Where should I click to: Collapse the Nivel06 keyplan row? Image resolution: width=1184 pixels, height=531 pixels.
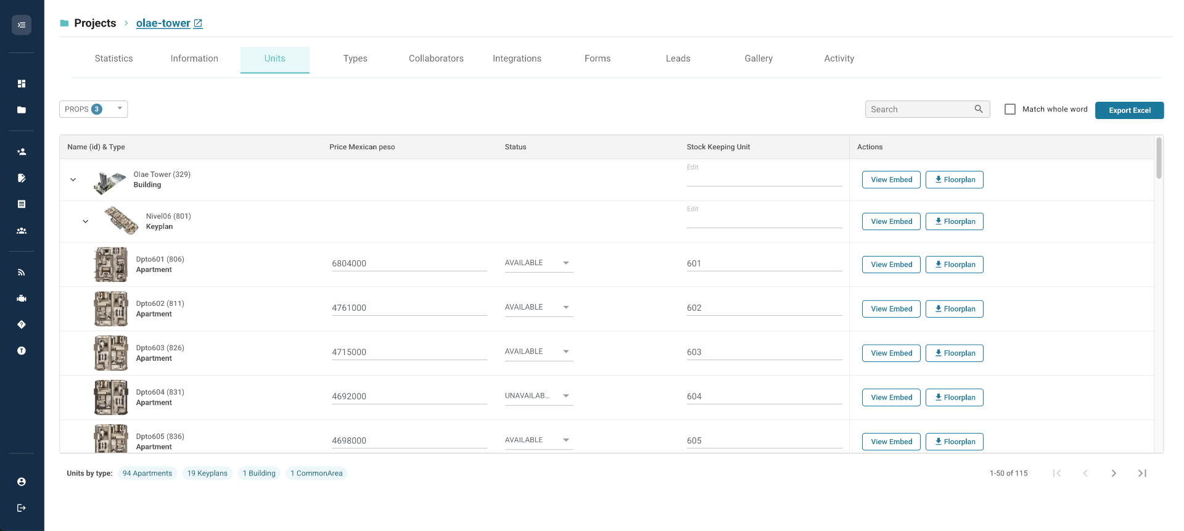[85, 221]
